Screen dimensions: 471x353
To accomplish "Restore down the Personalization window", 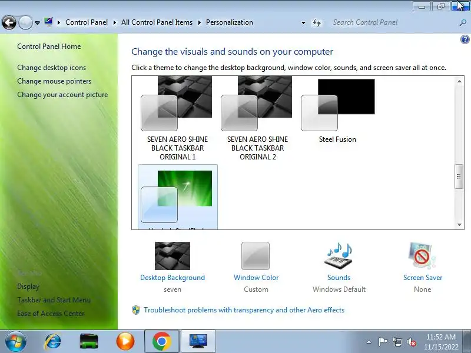I will [440, 6].
